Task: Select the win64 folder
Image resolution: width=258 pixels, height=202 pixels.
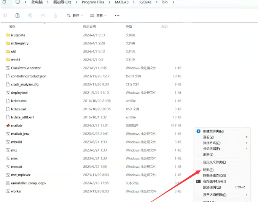Action: pos(16,60)
